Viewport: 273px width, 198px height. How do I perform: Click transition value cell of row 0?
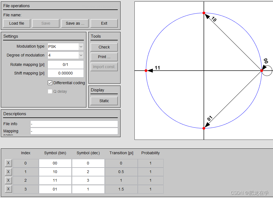pos(121,163)
